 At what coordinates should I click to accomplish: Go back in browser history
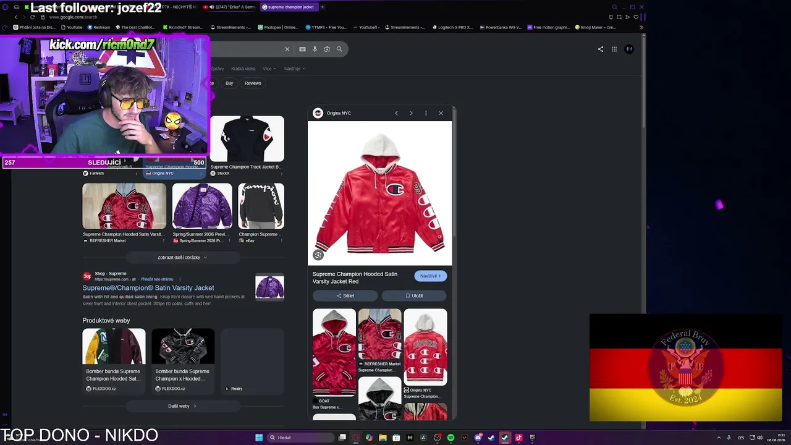(x=16, y=17)
